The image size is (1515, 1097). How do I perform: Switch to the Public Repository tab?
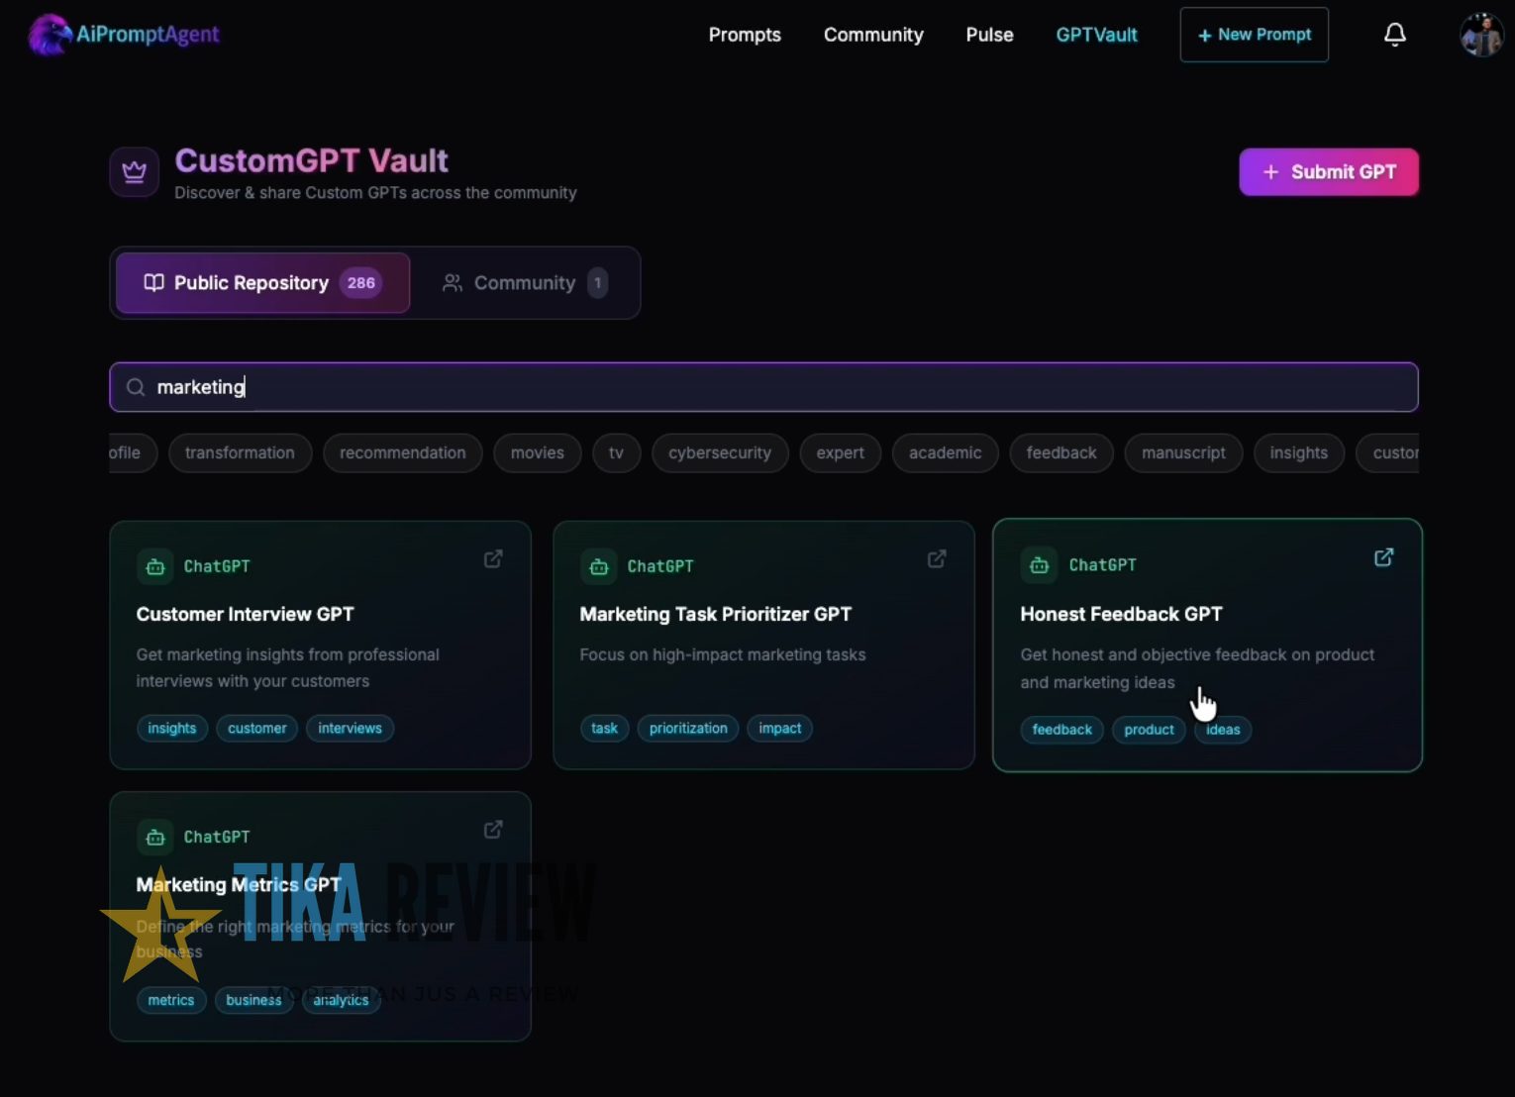coord(262,283)
